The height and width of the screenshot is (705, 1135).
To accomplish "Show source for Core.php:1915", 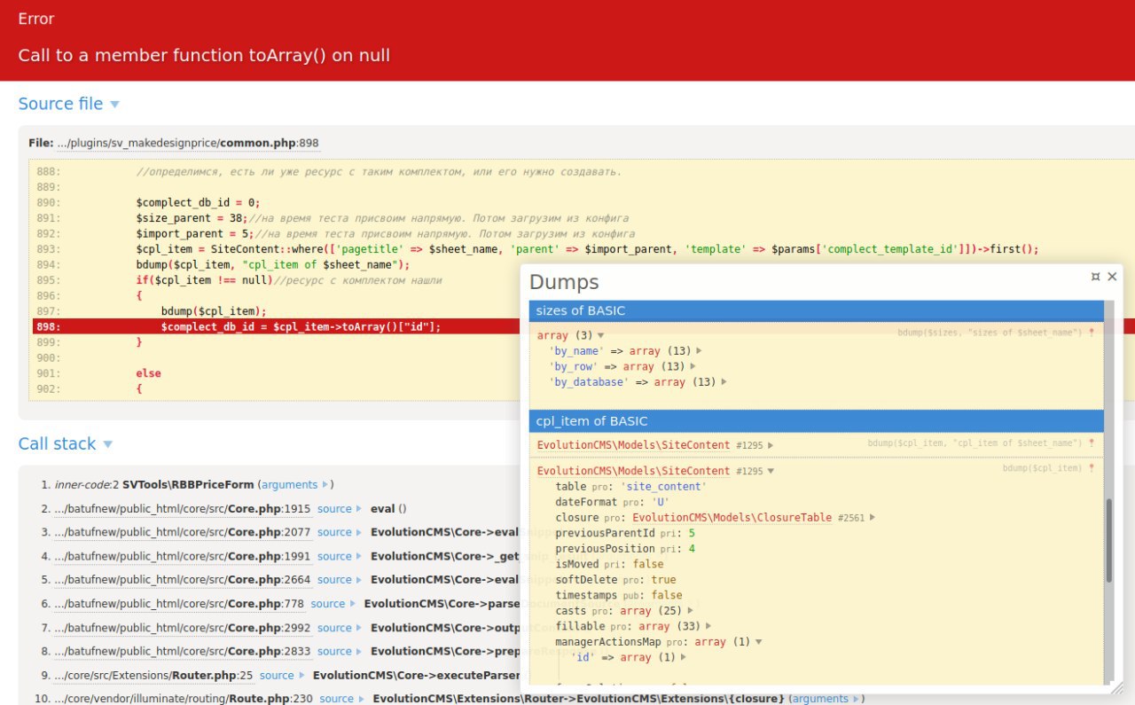I will coord(340,509).
